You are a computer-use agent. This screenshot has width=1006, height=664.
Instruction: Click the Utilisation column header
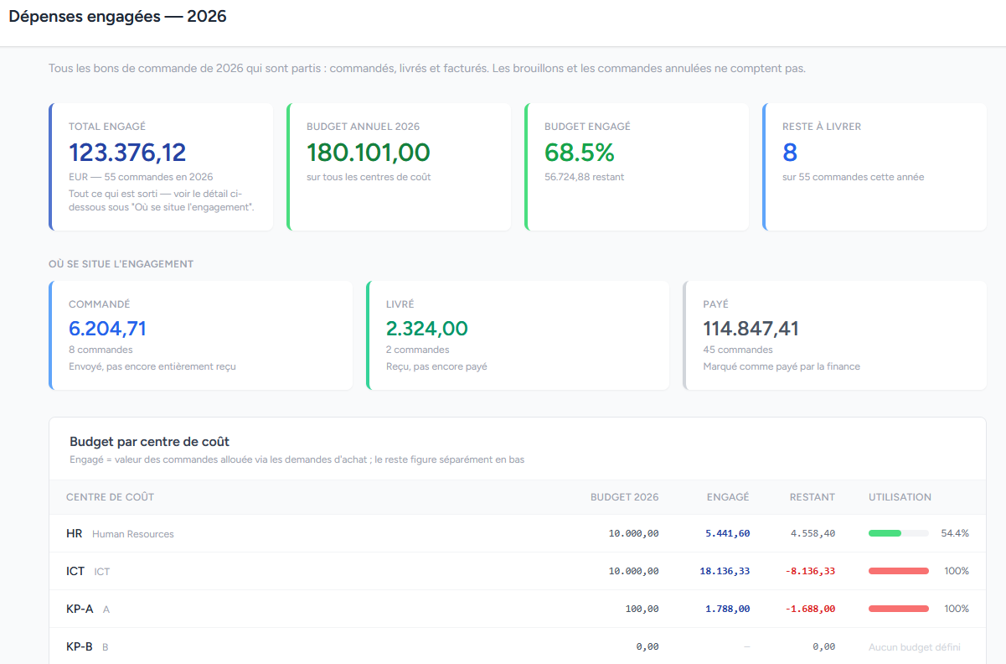tap(900, 497)
